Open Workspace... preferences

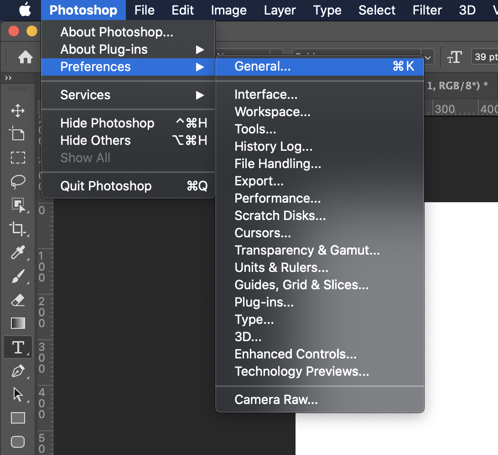pyautogui.click(x=320, y=112)
